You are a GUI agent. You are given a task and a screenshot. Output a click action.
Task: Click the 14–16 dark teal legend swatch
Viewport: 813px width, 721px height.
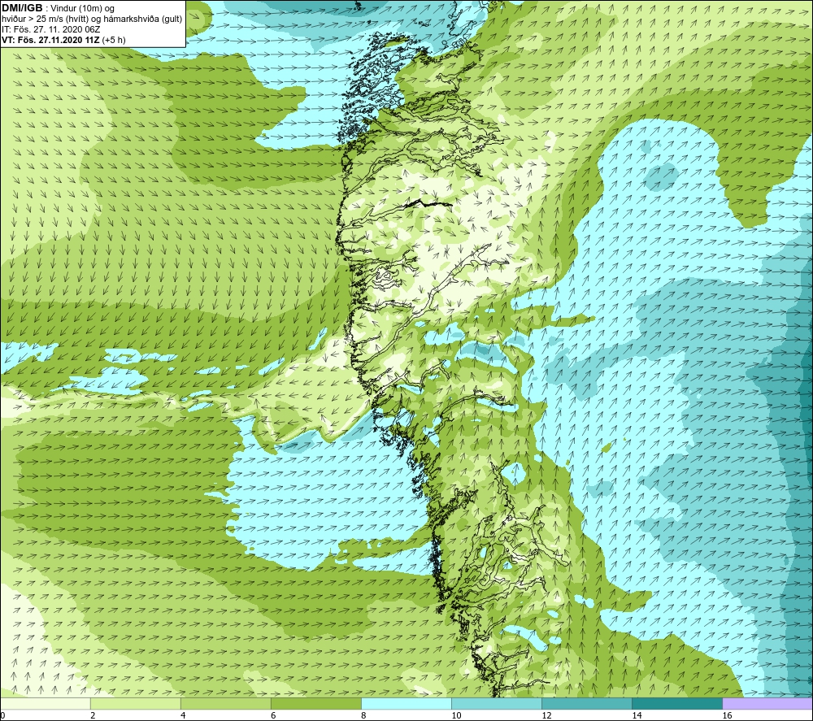677,703
